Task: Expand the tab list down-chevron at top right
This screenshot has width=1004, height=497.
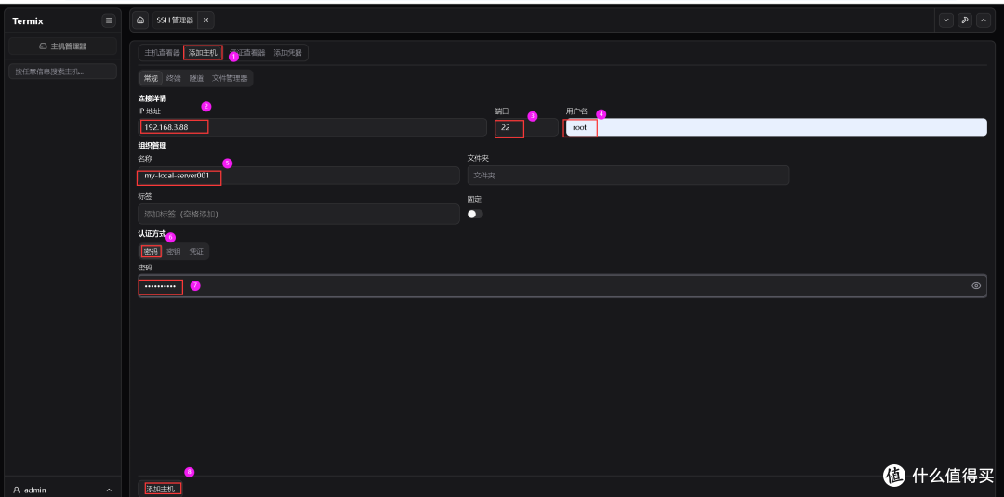Action: (946, 20)
